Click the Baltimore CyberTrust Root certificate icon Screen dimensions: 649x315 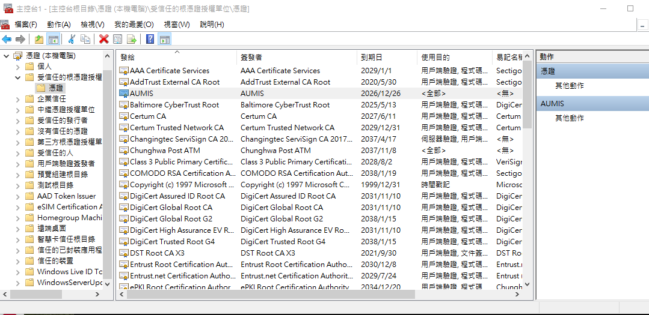(x=124, y=105)
